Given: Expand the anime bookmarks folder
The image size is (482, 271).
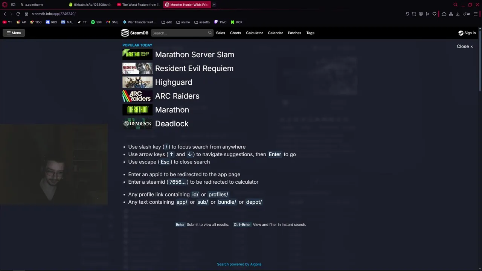Looking at the screenshot, I should [x=183, y=22].
